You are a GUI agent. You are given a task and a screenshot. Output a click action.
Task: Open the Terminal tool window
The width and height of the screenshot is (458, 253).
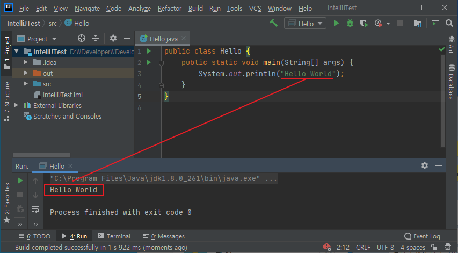114,236
